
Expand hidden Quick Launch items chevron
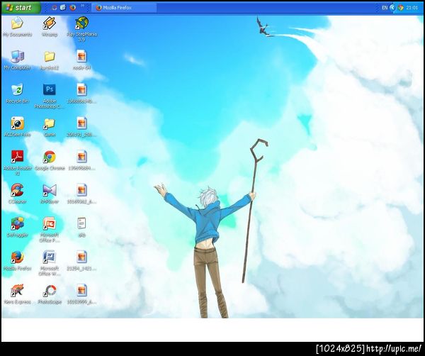[82, 6]
